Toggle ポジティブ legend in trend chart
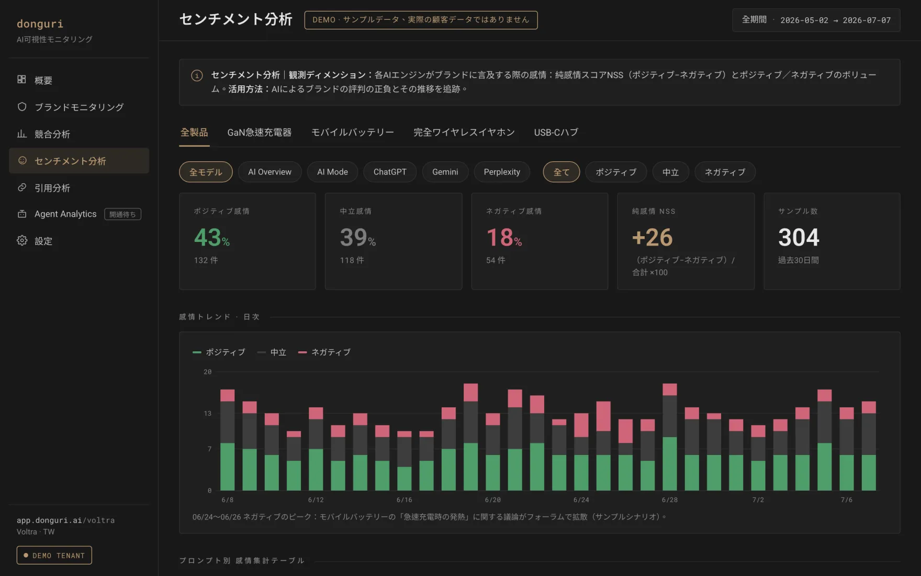 pos(219,352)
